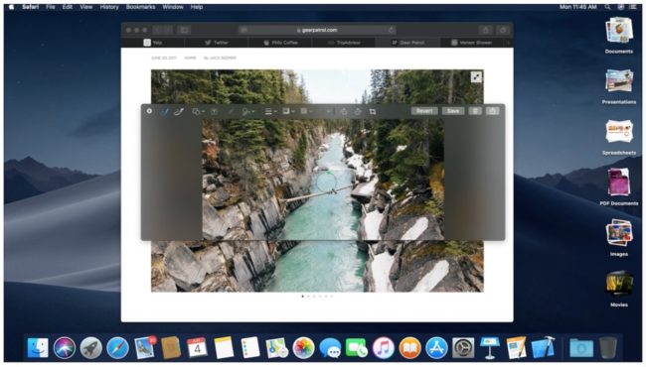This screenshot has width=646, height=367.
Task: Choose the Crop tool in Markup toolbar
Action: (x=373, y=111)
